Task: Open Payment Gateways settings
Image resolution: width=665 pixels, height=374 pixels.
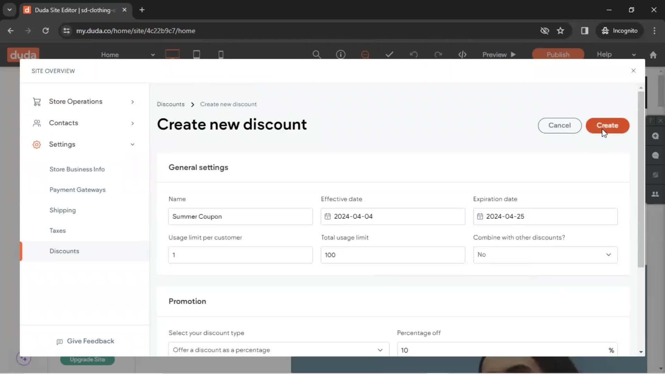Action: pyautogui.click(x=77, y=190)
